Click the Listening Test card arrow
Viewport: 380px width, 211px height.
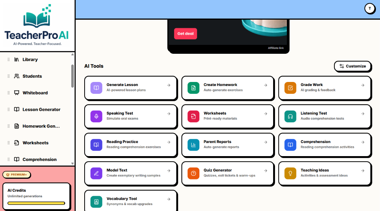click(x=363, y=113)
